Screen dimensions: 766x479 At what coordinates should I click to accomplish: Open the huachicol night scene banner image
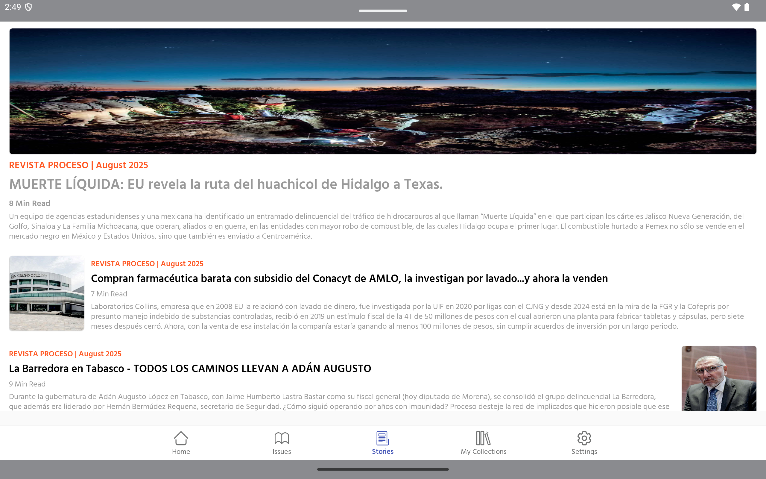[383, 91]
